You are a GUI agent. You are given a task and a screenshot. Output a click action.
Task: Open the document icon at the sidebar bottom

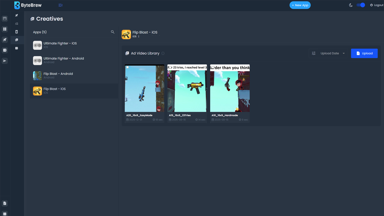(5, 203)
